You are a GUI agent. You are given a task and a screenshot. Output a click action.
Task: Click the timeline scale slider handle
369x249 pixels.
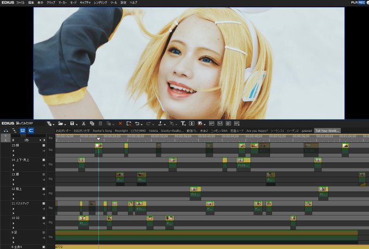[x=23, y=136]
